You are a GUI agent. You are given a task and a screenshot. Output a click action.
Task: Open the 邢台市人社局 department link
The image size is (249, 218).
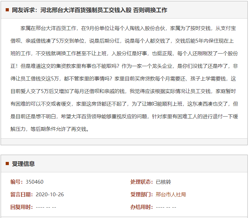point(171,194)
